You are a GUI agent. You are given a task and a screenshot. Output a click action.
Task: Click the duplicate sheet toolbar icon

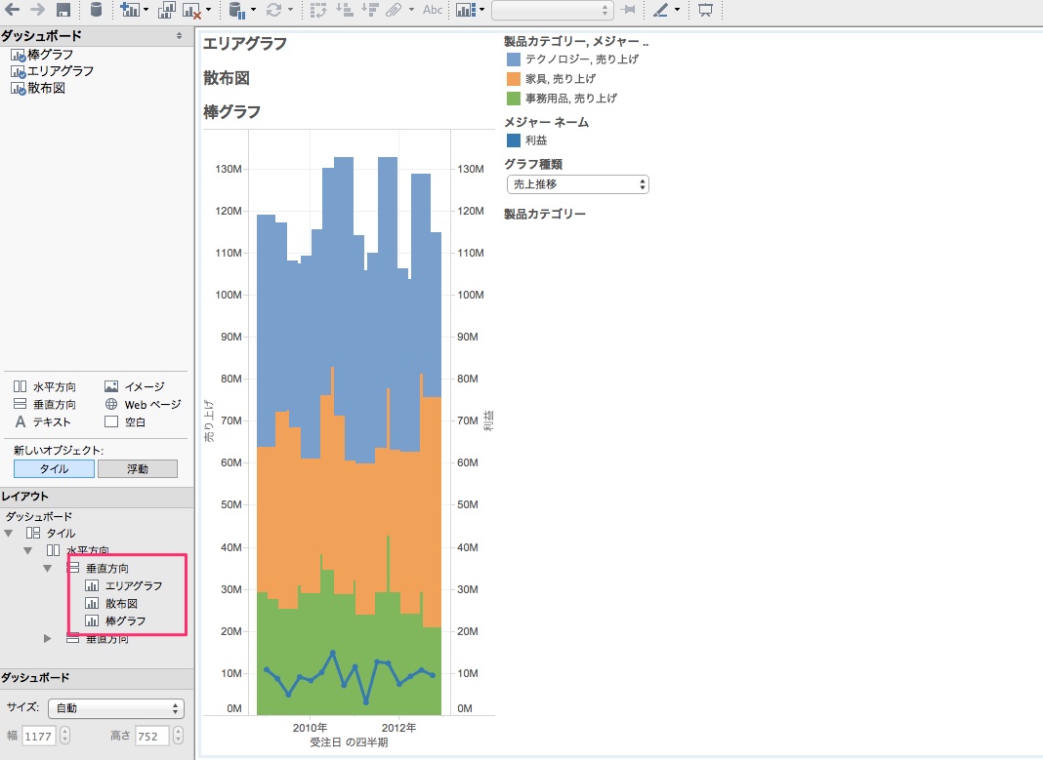(166, 10)
